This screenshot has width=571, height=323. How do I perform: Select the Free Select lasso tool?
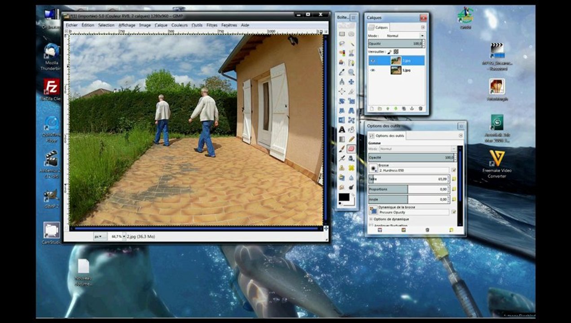pyautogui.click(x=342, y=44)
